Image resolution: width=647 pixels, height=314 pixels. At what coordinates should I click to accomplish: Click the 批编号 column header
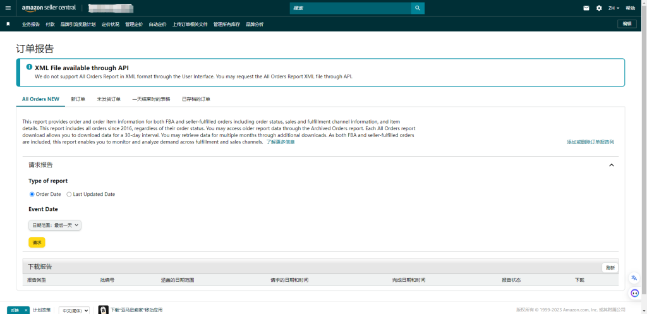[107, 280]
